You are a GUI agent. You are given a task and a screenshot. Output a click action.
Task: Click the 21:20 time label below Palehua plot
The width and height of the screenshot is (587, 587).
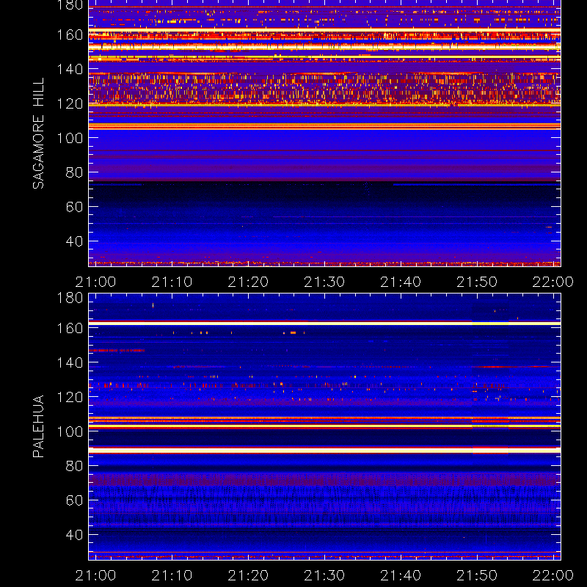click(x=248, y=575)
